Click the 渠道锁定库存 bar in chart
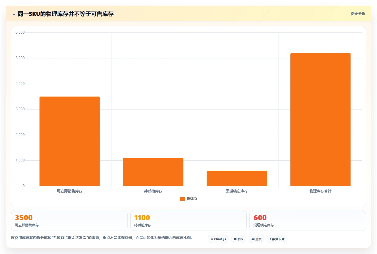Screen dimensions: 377x254 237,178
